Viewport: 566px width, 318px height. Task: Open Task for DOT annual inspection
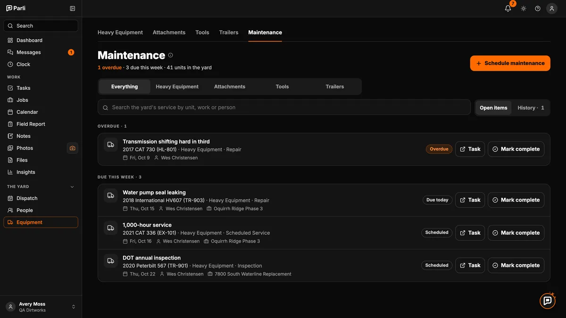pos(470,265)
